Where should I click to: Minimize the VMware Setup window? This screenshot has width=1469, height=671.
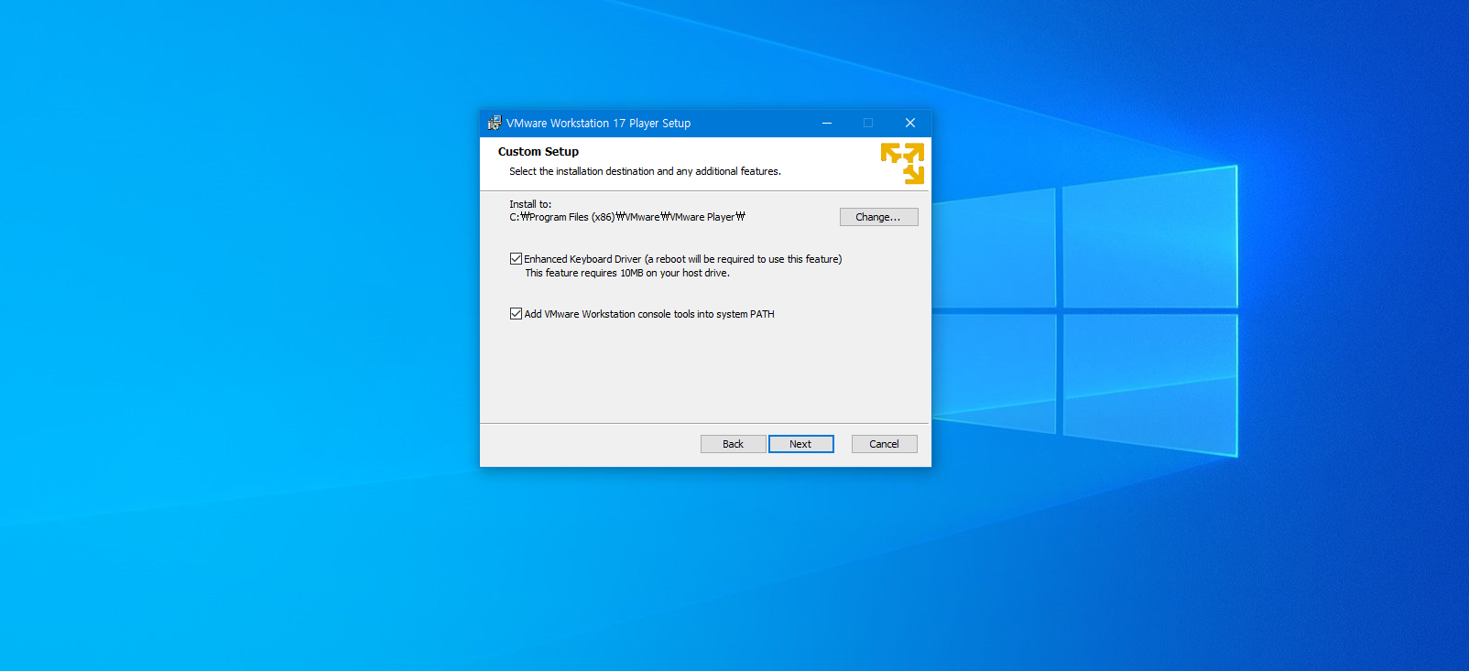827,123
